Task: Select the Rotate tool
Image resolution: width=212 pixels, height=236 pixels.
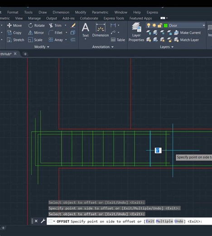Action: (36, 25)
